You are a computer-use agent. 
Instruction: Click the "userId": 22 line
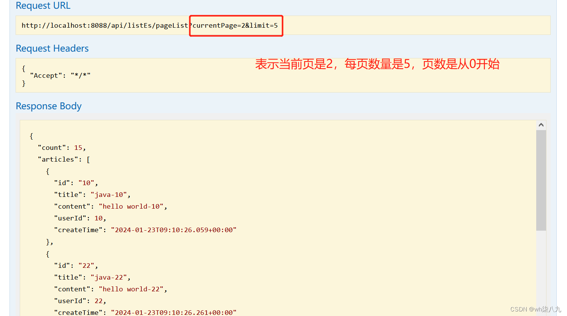(x=80, y=301)
